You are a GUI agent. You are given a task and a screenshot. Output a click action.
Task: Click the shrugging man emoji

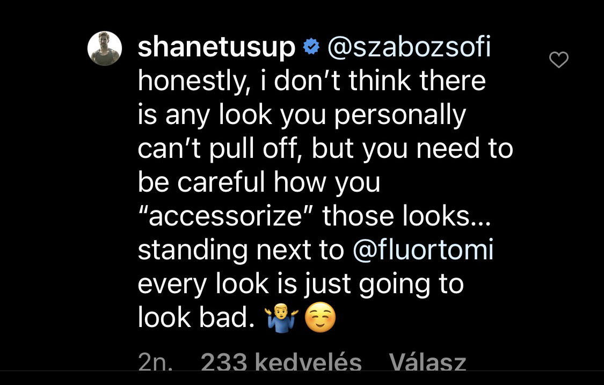point(281,318)
